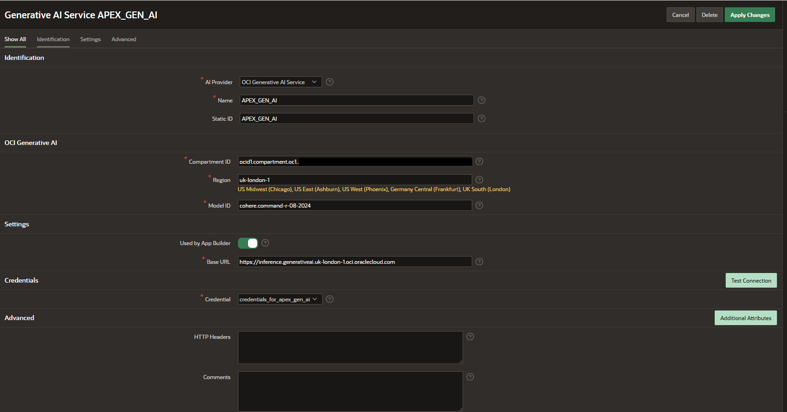Click help icon next to Model ID
The image size is (787, 412).
point(479,205)
